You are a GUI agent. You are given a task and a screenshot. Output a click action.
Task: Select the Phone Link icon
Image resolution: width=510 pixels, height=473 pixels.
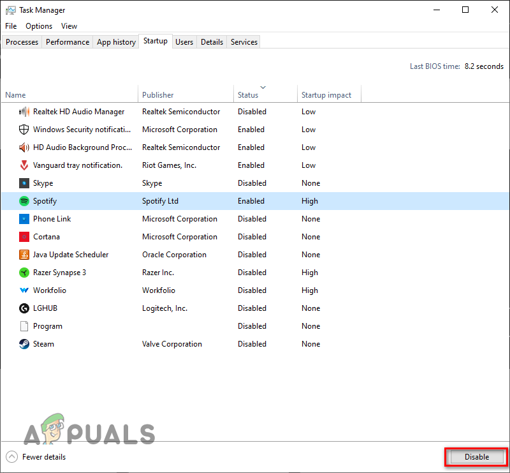[x=24, y=219]
